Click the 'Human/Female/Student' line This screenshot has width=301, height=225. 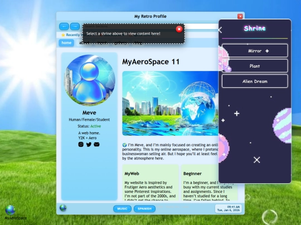[89, 119]
